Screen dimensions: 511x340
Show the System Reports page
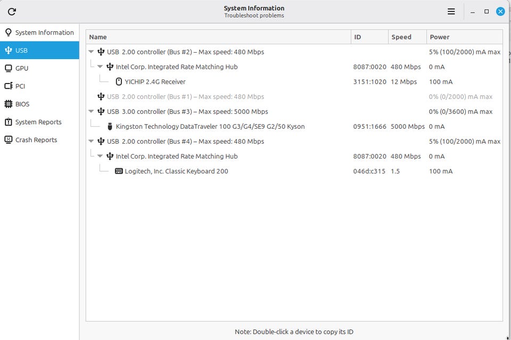39,122
